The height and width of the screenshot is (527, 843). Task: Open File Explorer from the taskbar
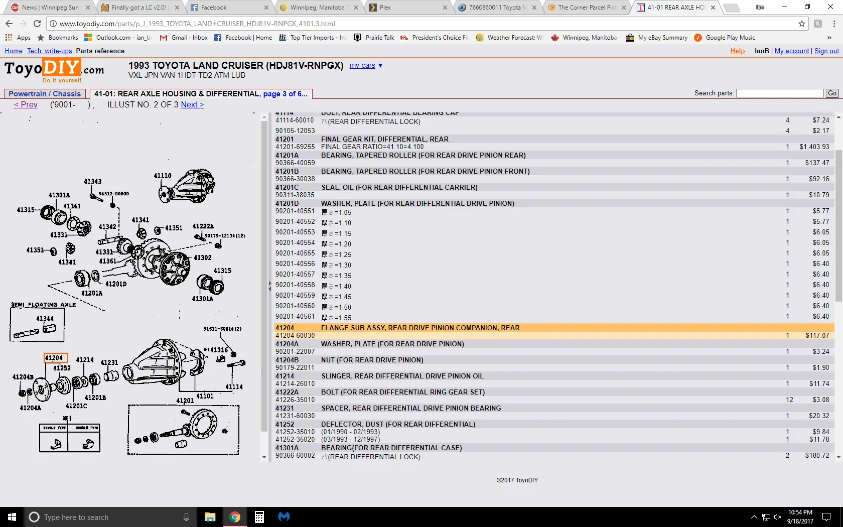(210, 517)
